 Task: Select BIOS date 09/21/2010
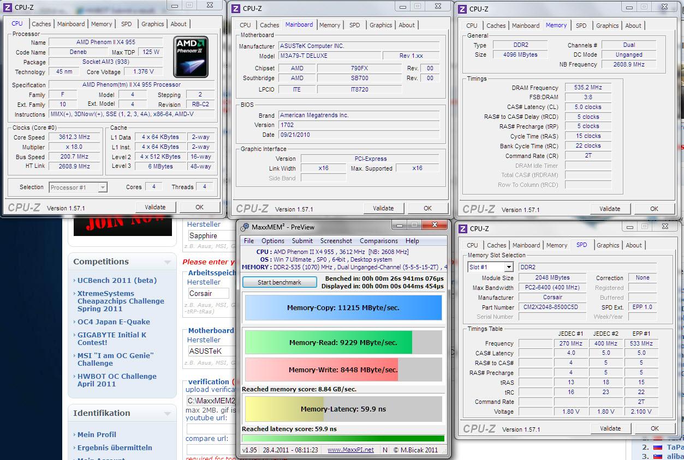tap(359, 135)
